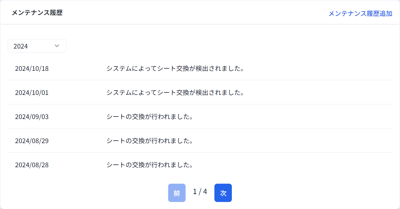Click the chevron arrow in the year selector
Viewport: 400px width, 209px height.
point(57,46)
